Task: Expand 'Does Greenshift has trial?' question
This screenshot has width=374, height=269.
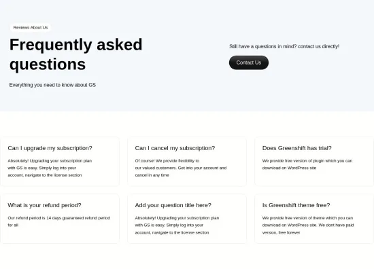Action: 296,148
